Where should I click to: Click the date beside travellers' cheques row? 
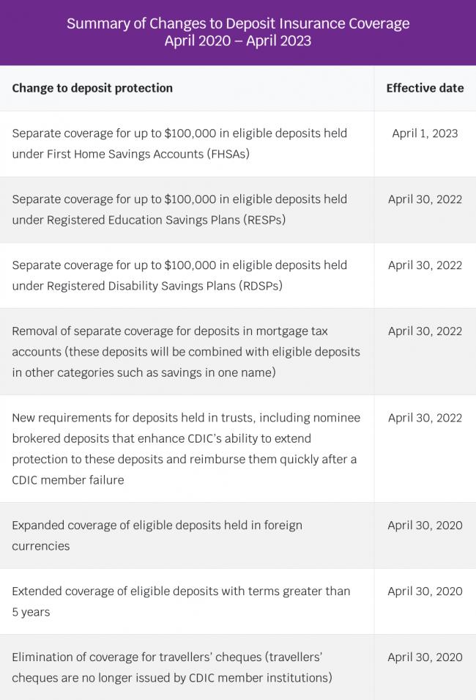point(425,657)
